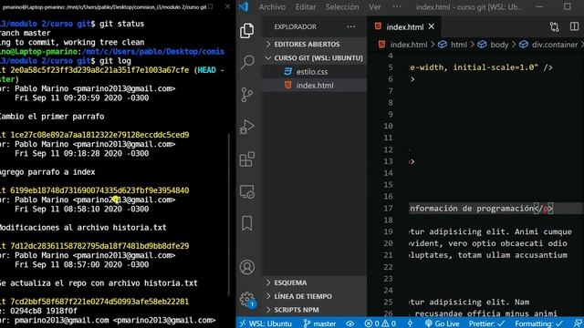The image size is (584, 328).
Task: Open the Selección menu
Action: coord(342,6)
